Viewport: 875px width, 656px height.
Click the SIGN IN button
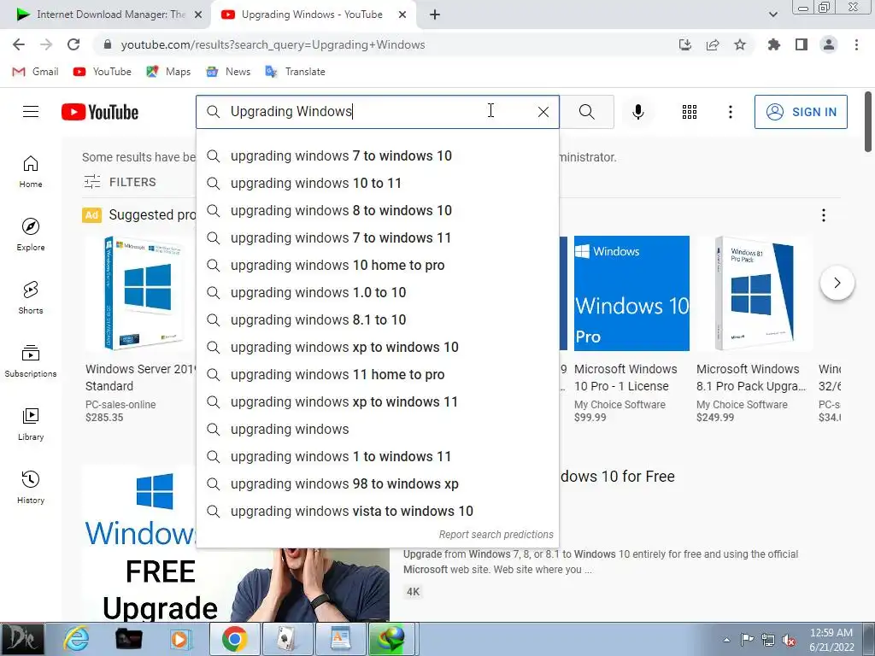[x=801, y=112]
